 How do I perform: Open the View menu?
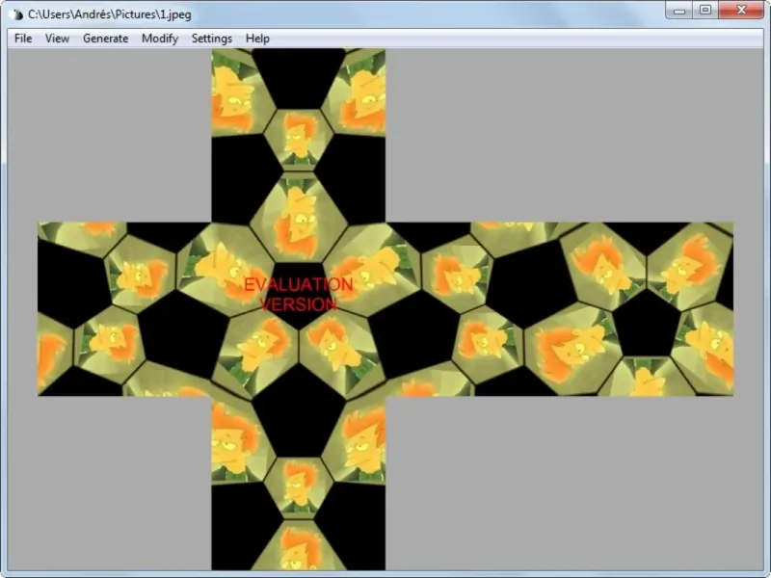(57, 39)
